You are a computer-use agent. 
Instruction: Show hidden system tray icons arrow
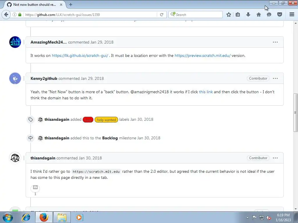(x=247, y=217)
